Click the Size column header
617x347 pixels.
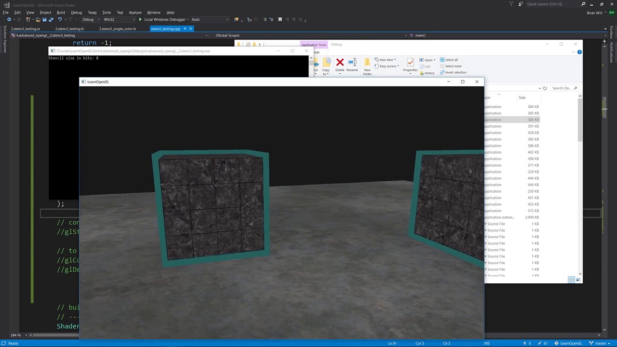pyautogui.click(x=522, y=97)
